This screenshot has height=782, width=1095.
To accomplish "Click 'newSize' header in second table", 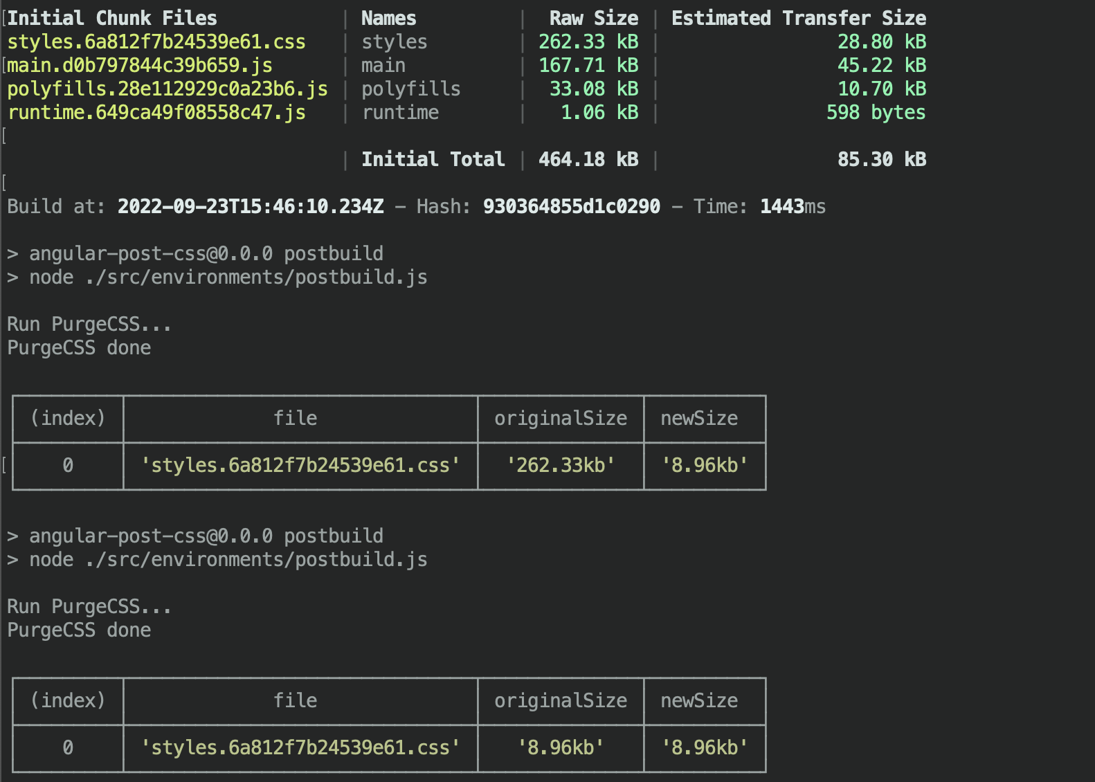I will [x=699, y=701].
